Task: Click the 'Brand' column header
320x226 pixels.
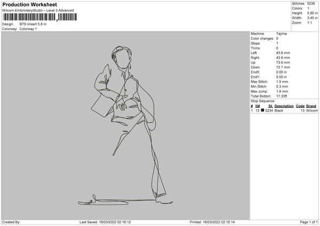Action: tap(311, 106)
